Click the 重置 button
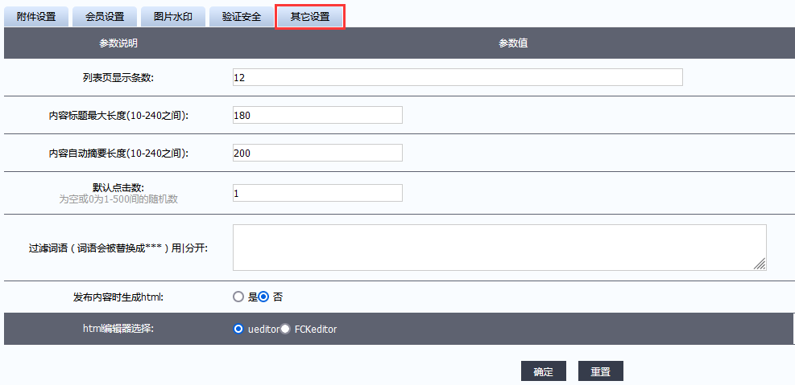 click(600, 371)
